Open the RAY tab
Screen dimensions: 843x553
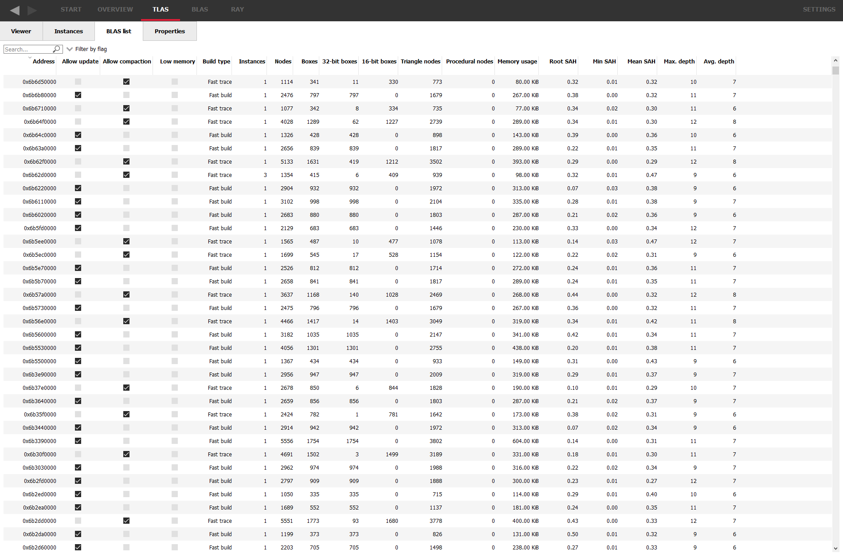click(237, 9)
